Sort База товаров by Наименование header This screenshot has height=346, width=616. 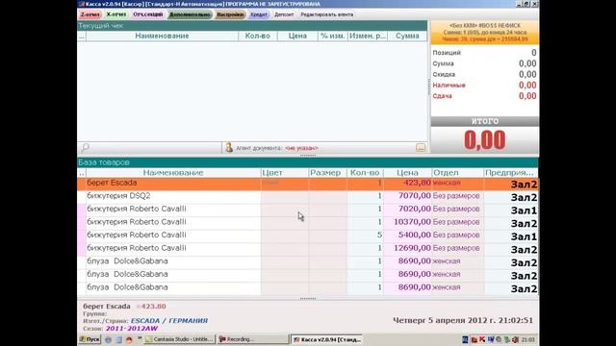tap(173, 173)
